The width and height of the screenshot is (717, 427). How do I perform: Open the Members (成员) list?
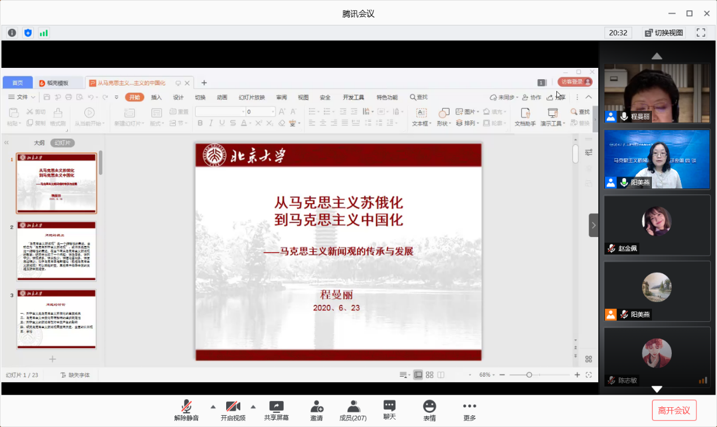(x=353, y=407)
